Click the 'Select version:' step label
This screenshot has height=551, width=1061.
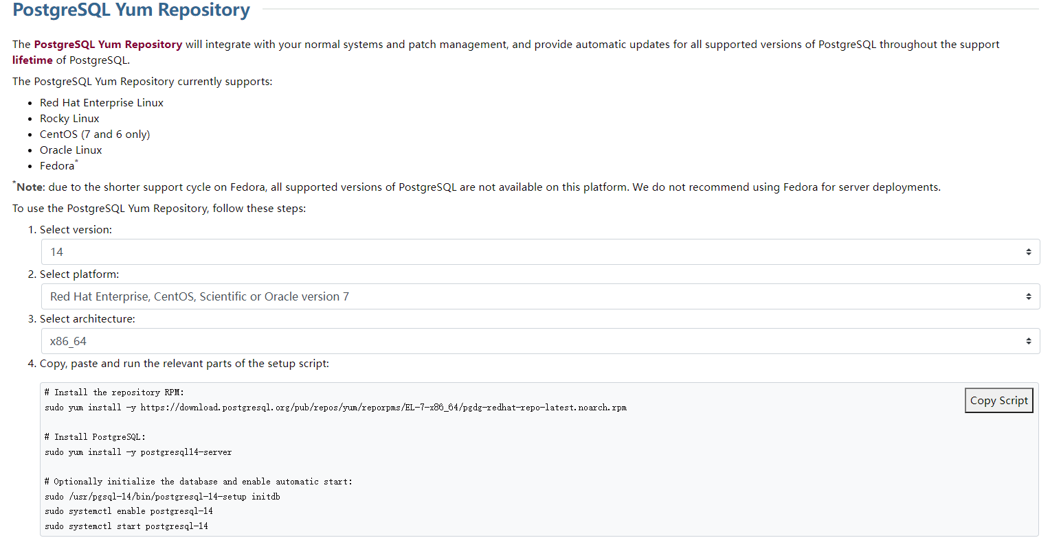pyautogui.click(x=76, y=229)
